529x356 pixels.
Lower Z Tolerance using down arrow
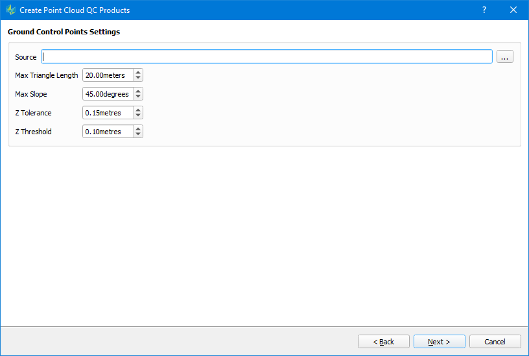(138, 116)
